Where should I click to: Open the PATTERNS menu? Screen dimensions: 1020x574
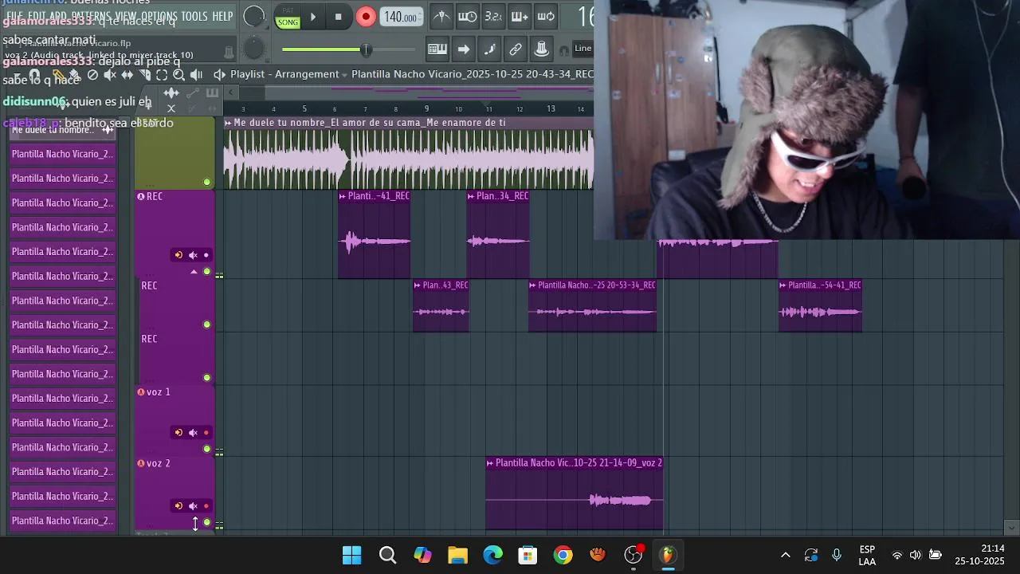[92, 16]
